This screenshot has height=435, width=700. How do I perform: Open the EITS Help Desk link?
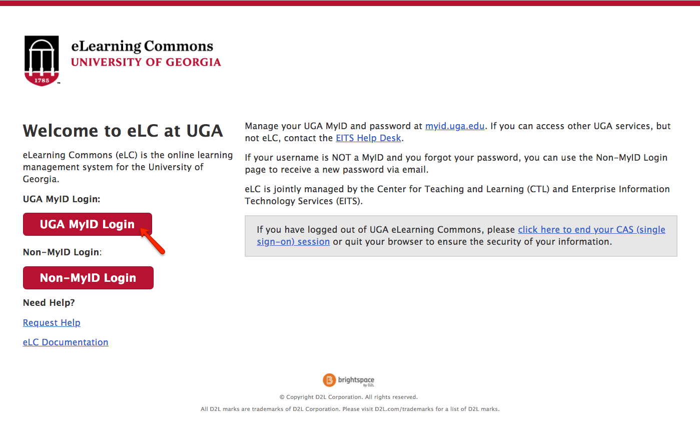click(368, 138)
